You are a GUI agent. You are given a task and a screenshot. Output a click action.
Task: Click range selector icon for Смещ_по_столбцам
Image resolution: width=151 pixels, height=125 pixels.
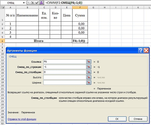click(x=88, y=72)
